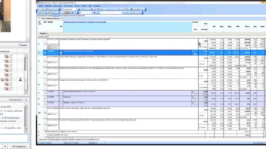Open the small numeric combo in second toolbar

[x=86, y=13]
